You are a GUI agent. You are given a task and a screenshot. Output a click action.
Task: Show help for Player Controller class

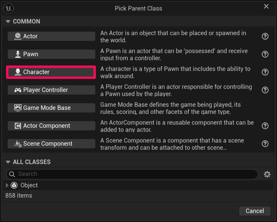[x=265, y=90]
